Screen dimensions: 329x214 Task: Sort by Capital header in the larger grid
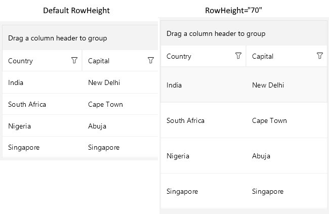(263, 56)
